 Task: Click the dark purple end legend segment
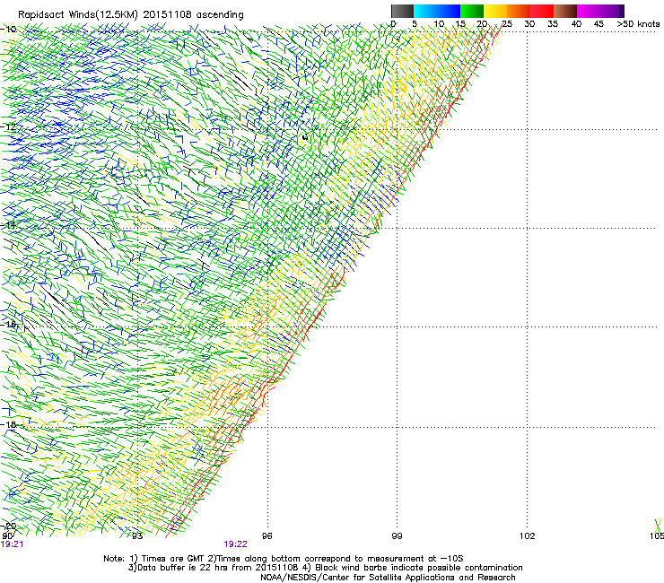coord(622,11)
